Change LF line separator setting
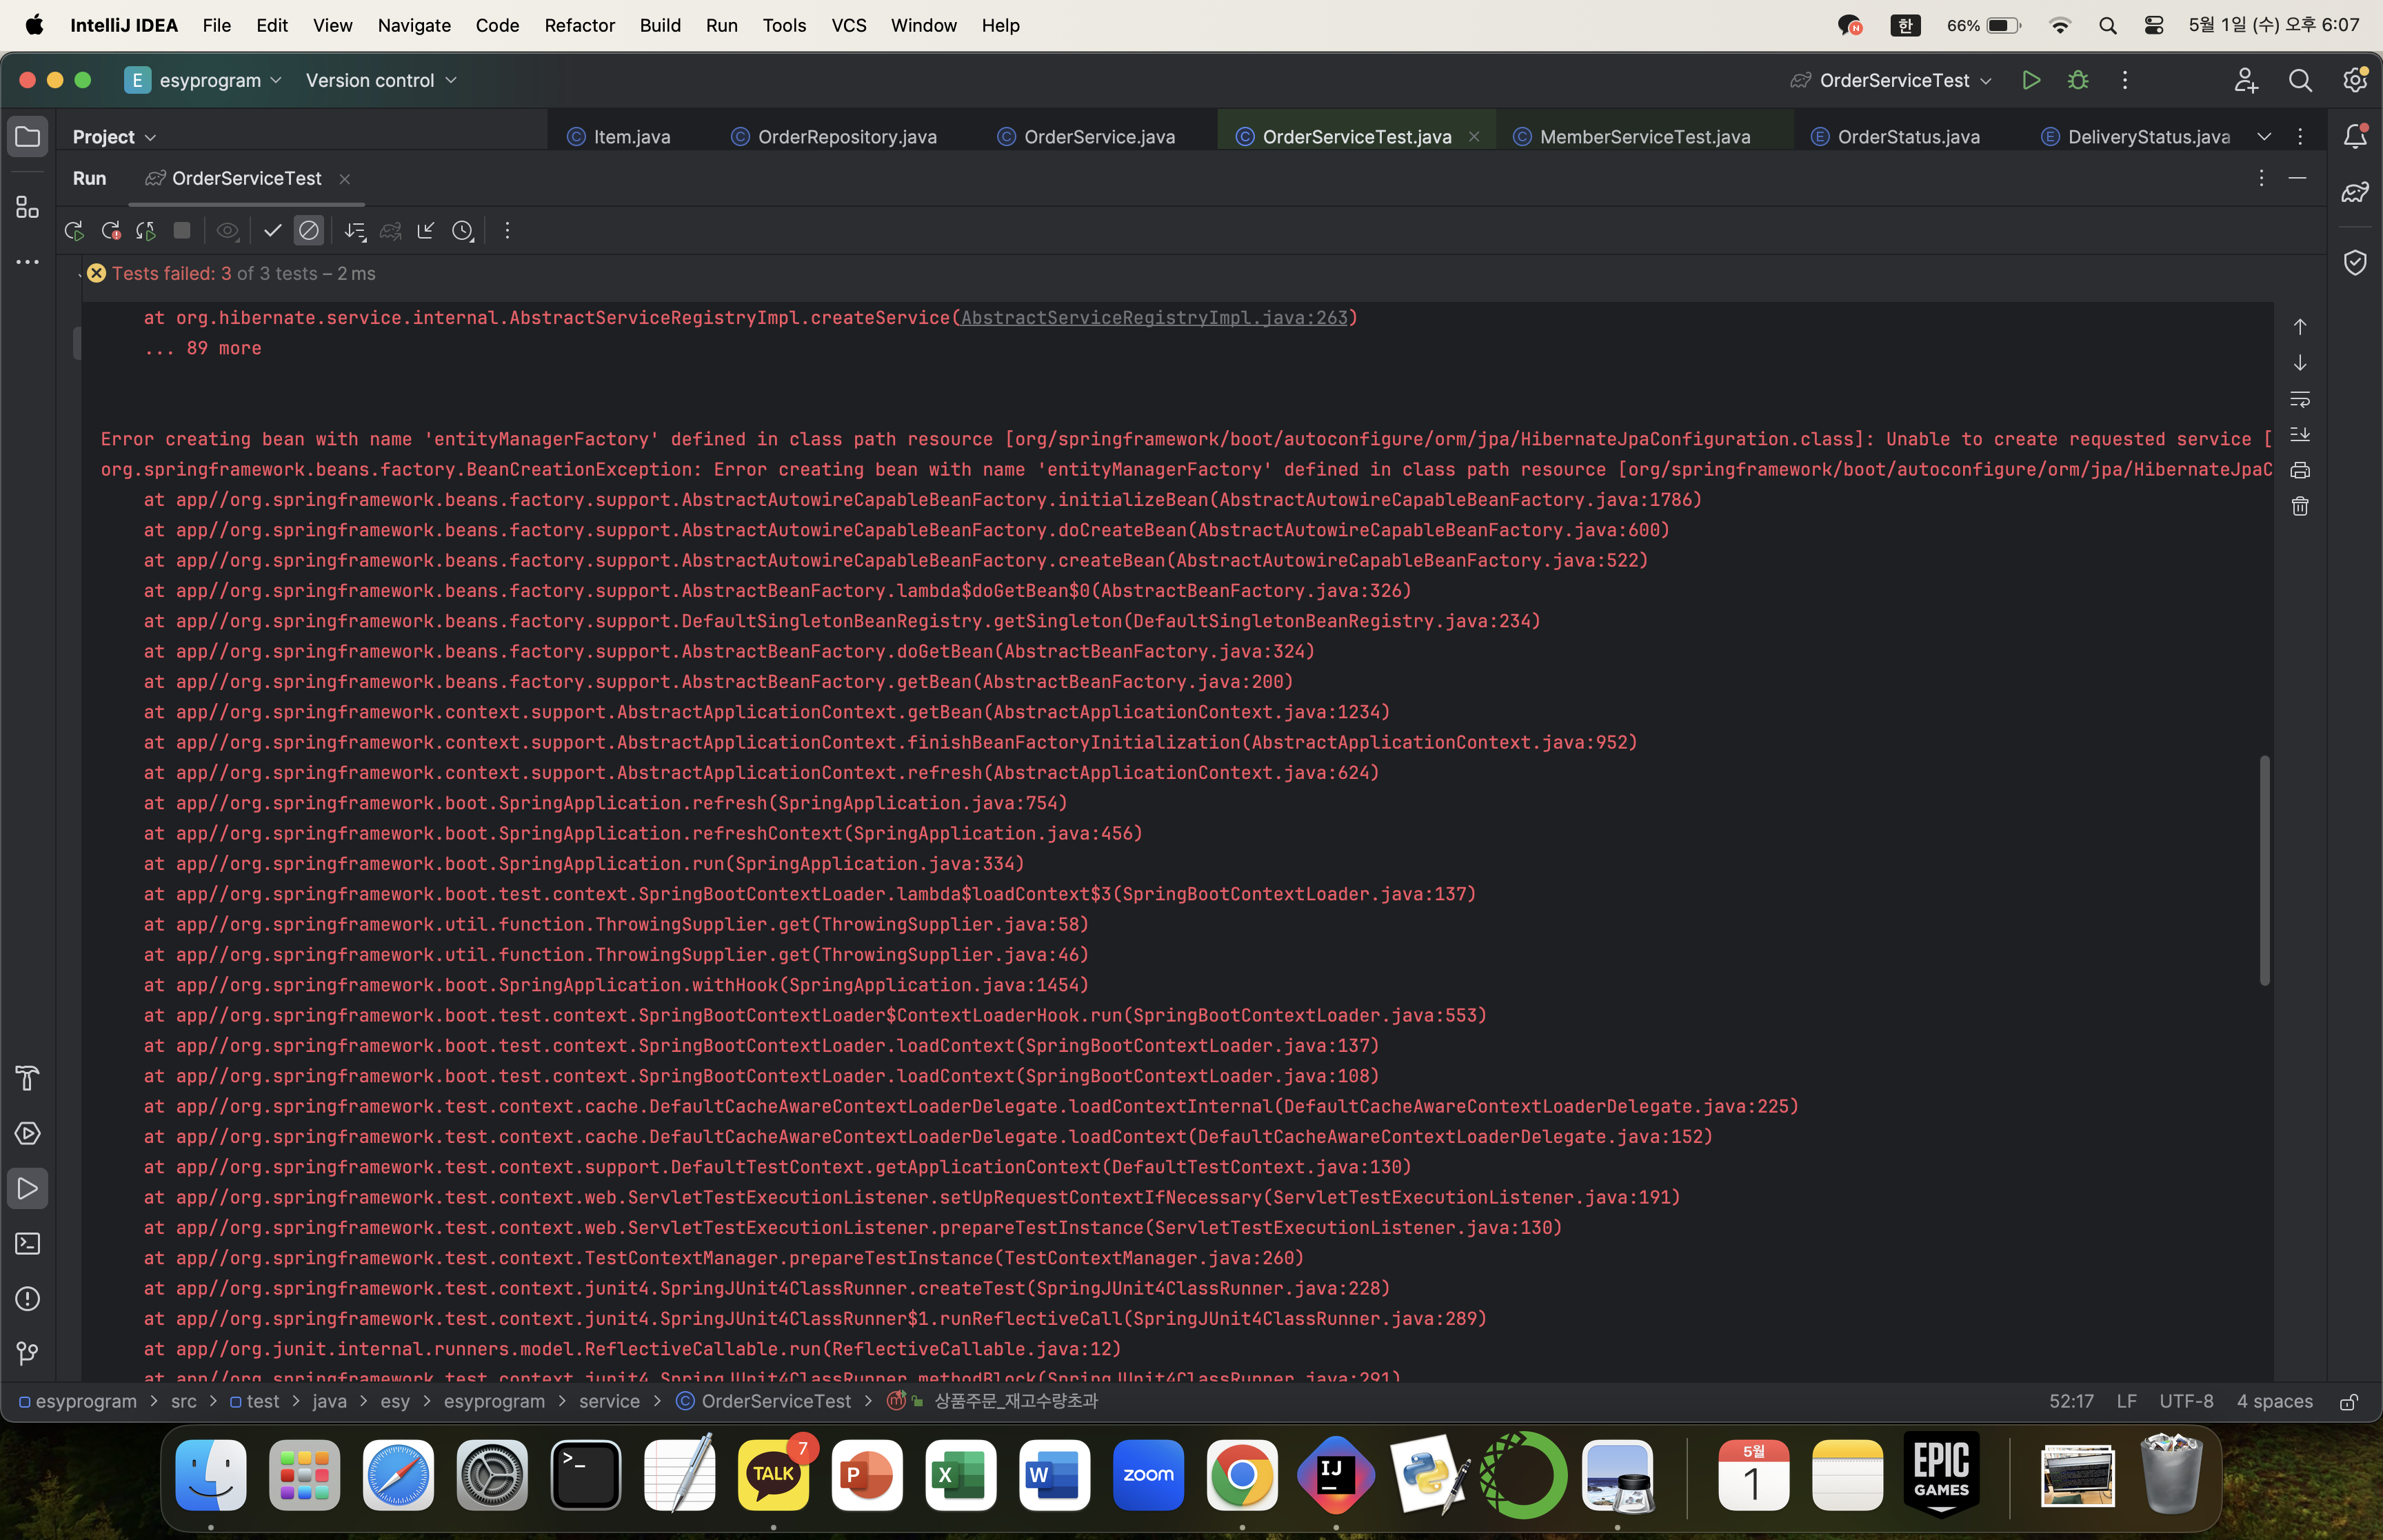The image size is (2383, 1540). pyautogui.click(x=2126, y=1401)
